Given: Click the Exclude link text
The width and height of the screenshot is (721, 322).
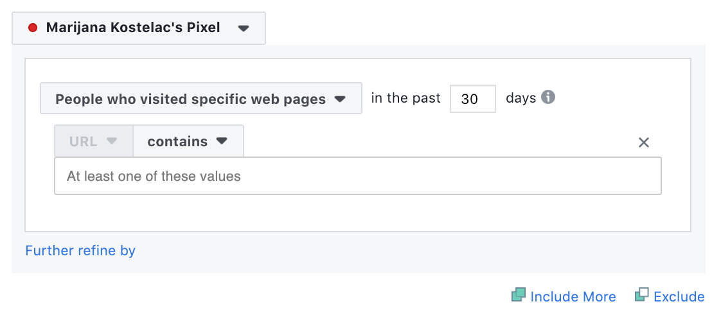Looking at the screenshot, I should [x=679, y=296].
